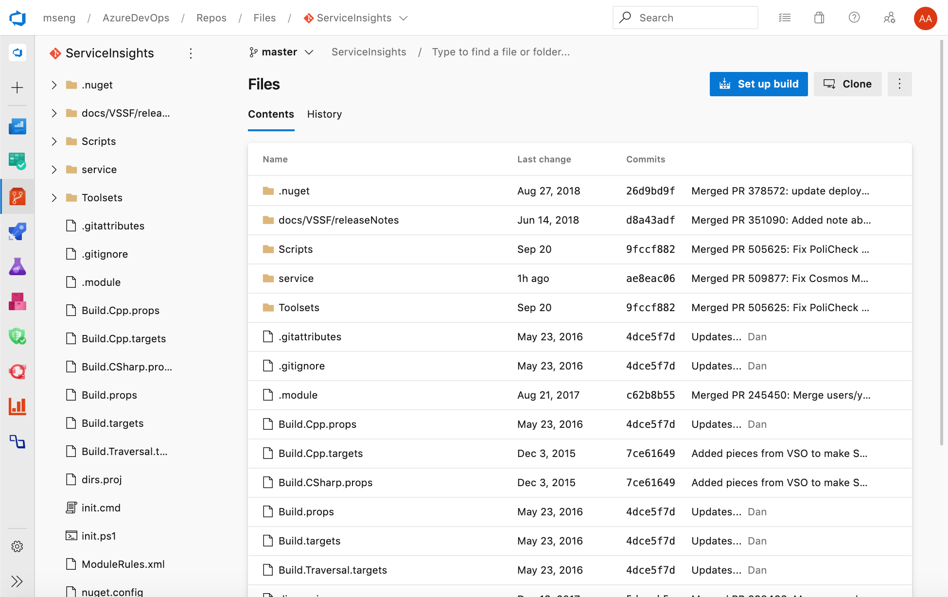Click the Set up build icon button

[x=725, y=84]
